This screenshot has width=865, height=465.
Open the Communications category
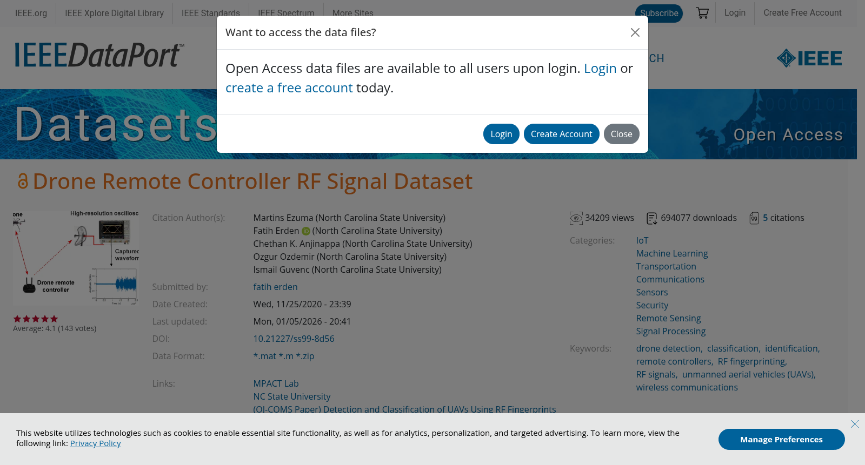670,280
